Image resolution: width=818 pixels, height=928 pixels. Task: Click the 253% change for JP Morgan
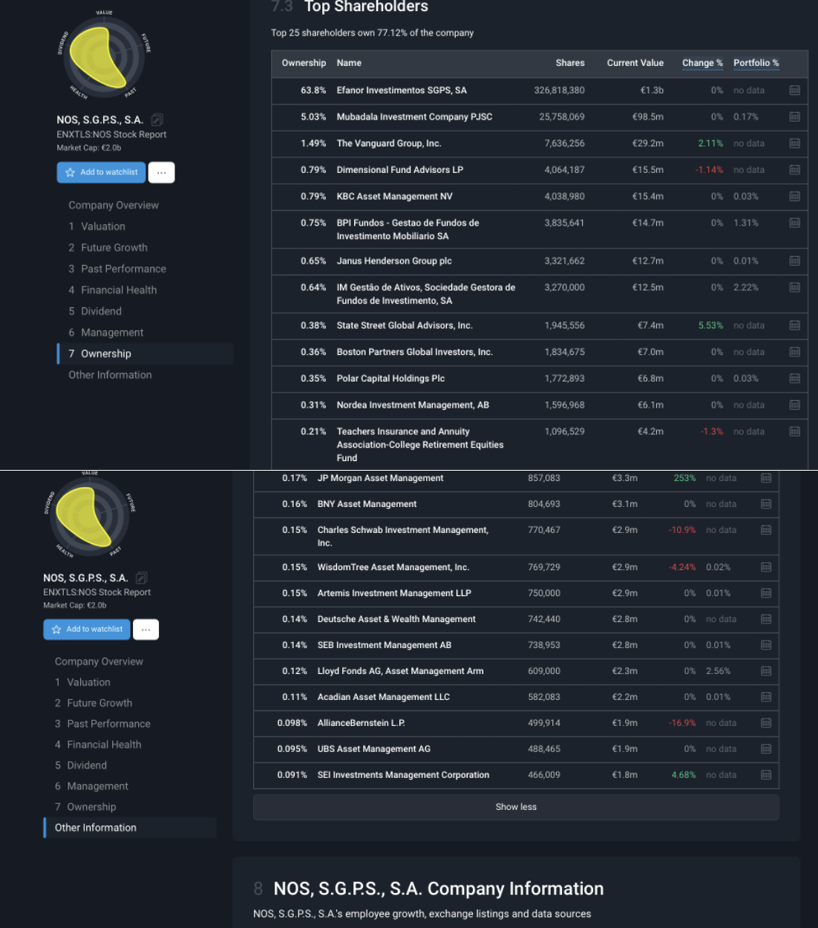(685, 478)
